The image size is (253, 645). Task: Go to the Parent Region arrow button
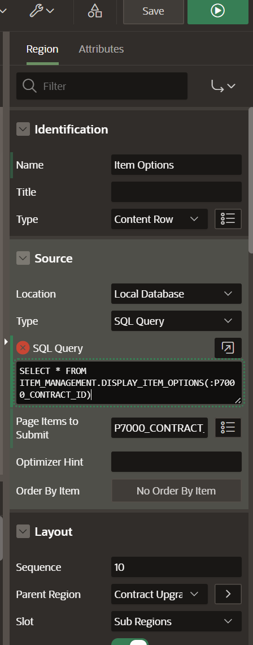[x=228, y=595]
